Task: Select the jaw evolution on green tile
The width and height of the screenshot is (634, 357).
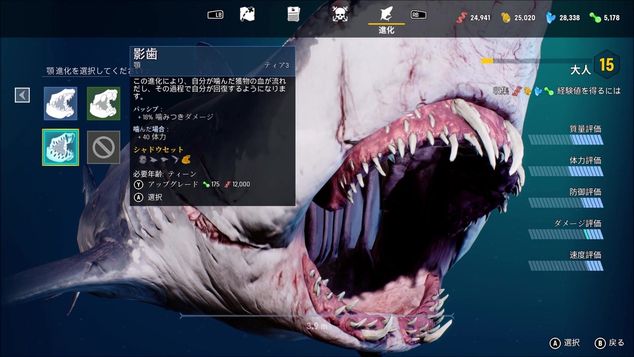Action: click(104, 103)
